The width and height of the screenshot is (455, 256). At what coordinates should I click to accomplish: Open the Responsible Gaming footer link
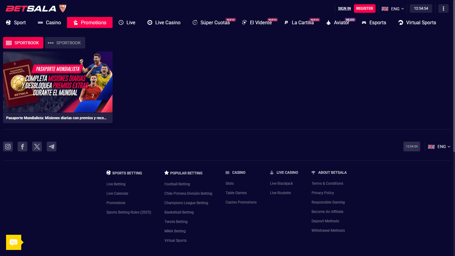pyautogui.click(x=328, y=202)
